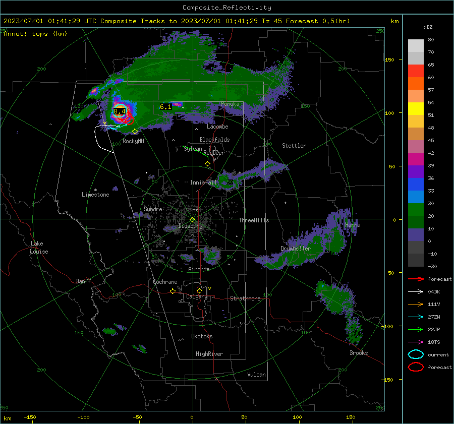Pick the 80 dBZ light gray swatch
This screenshot has width=454, height=424.
click(x=416, y=45)
